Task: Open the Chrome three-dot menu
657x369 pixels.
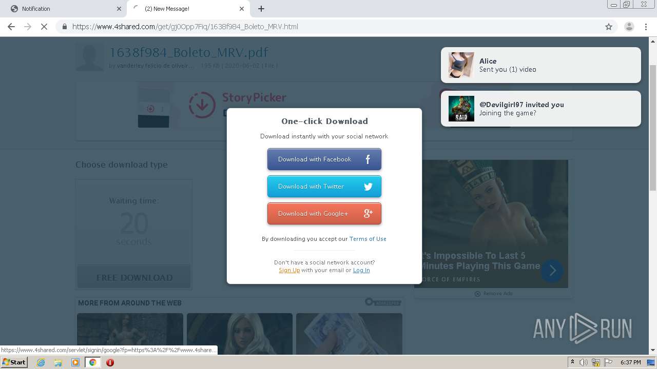Action: [x=647, y=27]
